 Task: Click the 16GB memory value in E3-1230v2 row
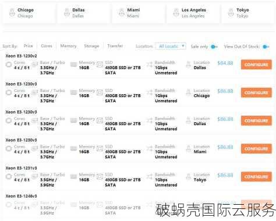click(84, 67)
